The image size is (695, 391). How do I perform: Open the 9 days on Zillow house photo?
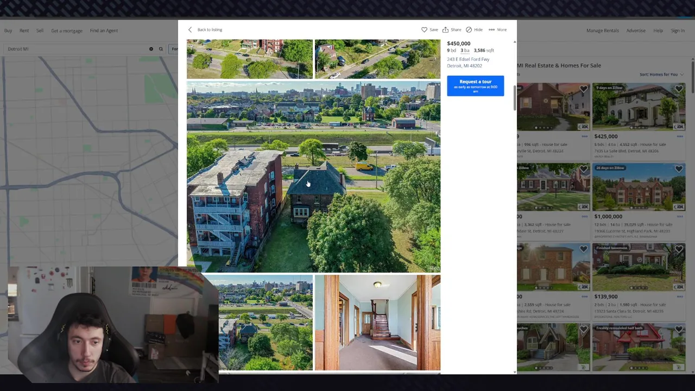pos(639,106)
